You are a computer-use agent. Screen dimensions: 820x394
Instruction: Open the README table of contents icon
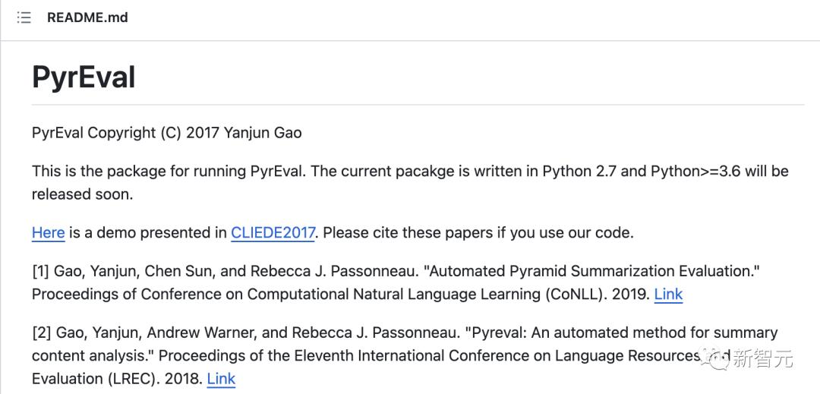click(24, 17)
